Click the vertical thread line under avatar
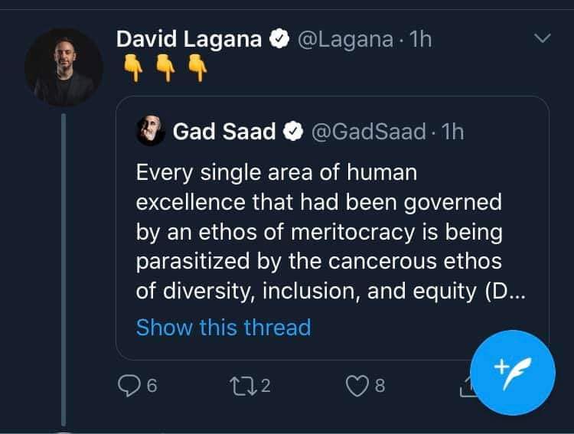 click(64, 268)
